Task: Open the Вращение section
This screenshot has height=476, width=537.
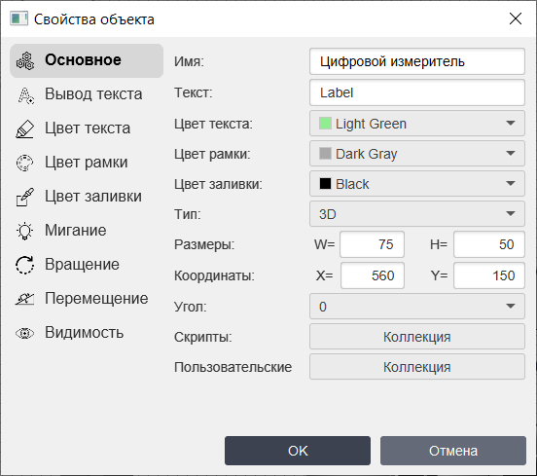Action: (87, 265)
